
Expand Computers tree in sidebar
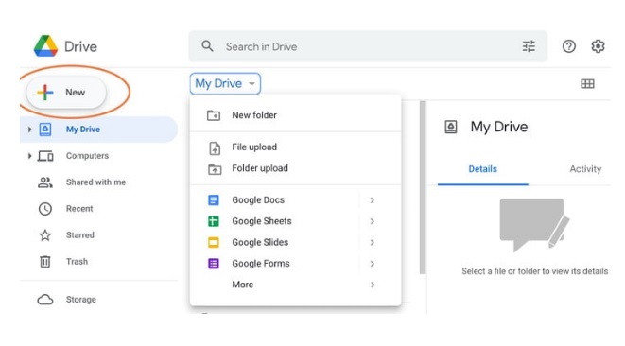[29, 156]
